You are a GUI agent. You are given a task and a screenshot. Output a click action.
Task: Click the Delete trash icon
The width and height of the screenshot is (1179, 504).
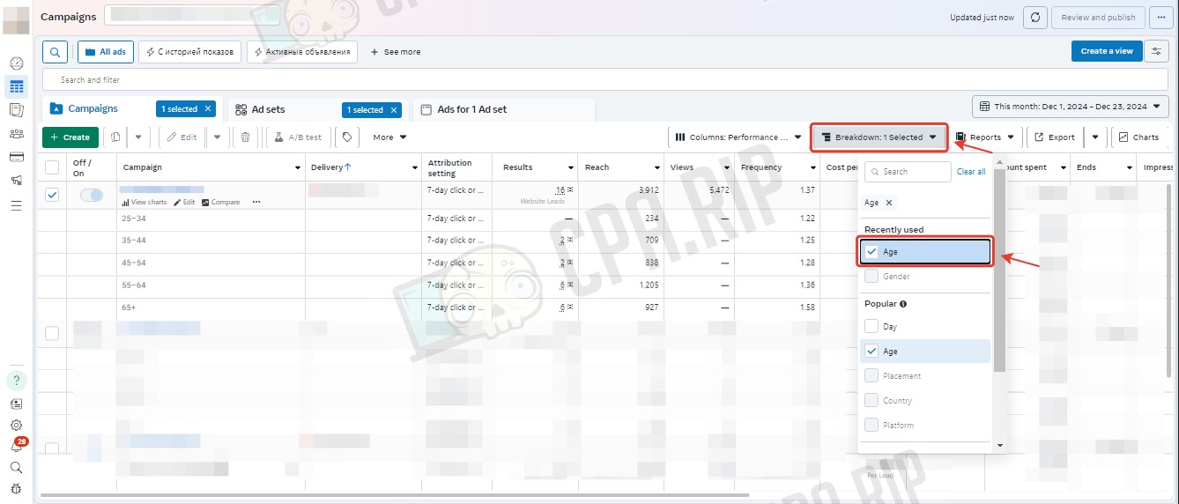coord(245,137)
